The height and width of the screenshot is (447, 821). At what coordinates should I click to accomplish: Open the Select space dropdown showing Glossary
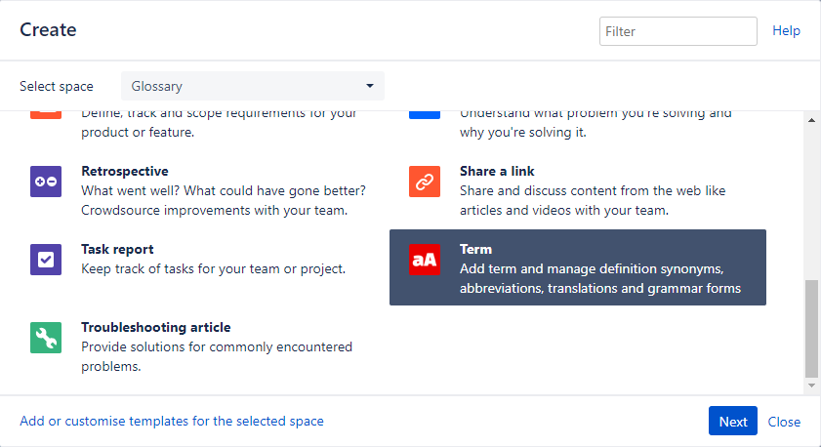click(x=252, y=86)
